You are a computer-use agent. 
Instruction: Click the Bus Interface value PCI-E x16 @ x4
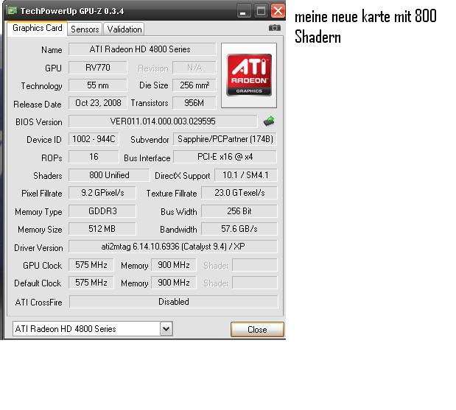[x=225, y=157]
